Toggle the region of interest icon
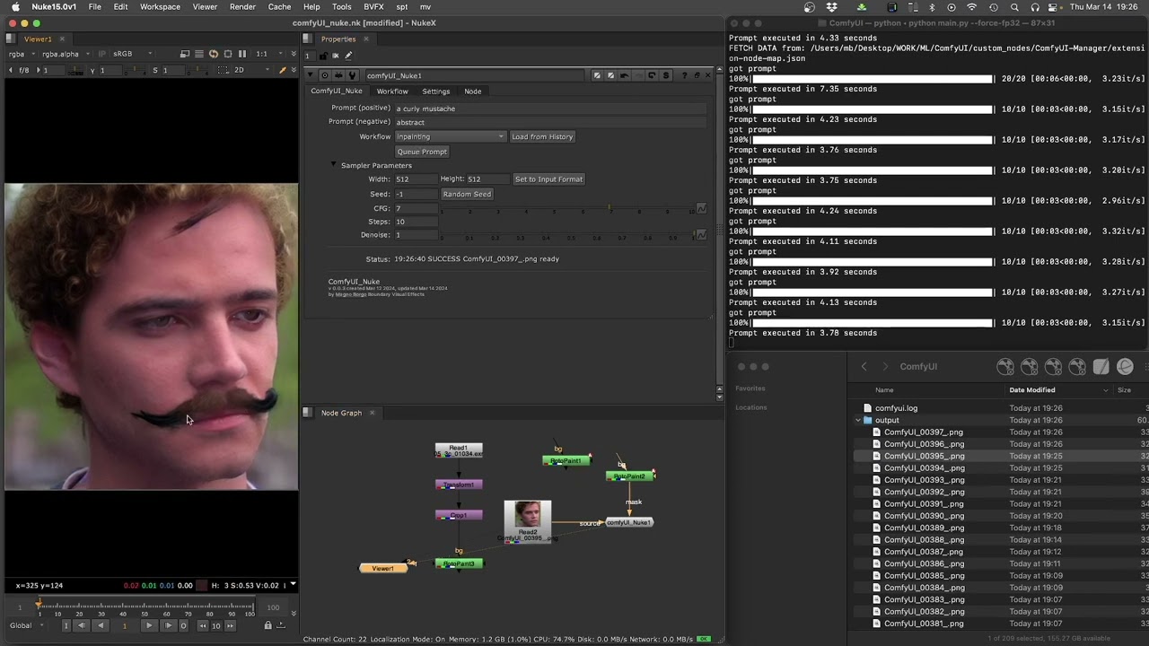Image resolution: width=1149 pixels, height=646 pixels. click(228, 54)
